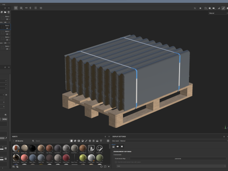Filter assets by environment image icon
This screenshot has width=228, height=171.
pyautogui.click(x=97, y=141)
